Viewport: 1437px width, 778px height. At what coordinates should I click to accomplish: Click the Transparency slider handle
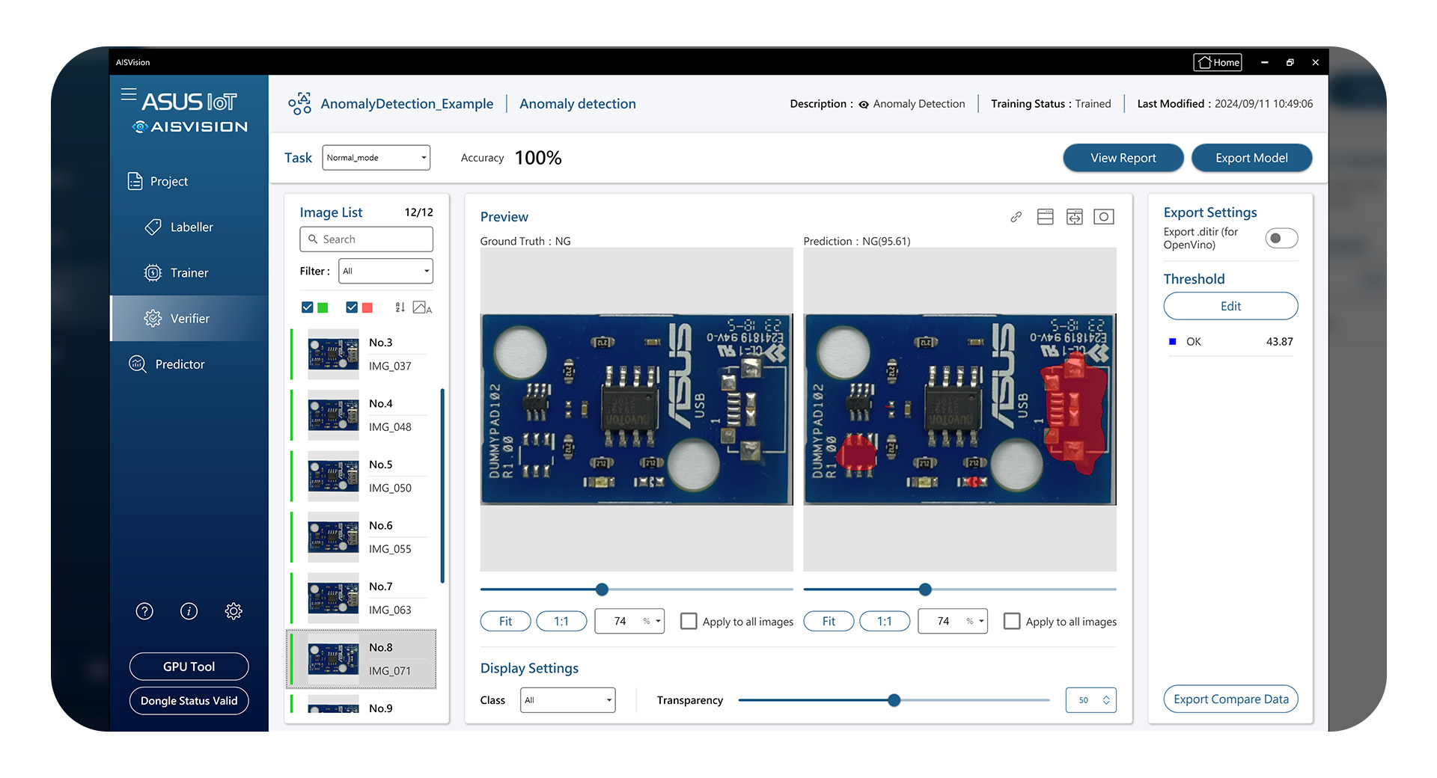pos(894,700)
